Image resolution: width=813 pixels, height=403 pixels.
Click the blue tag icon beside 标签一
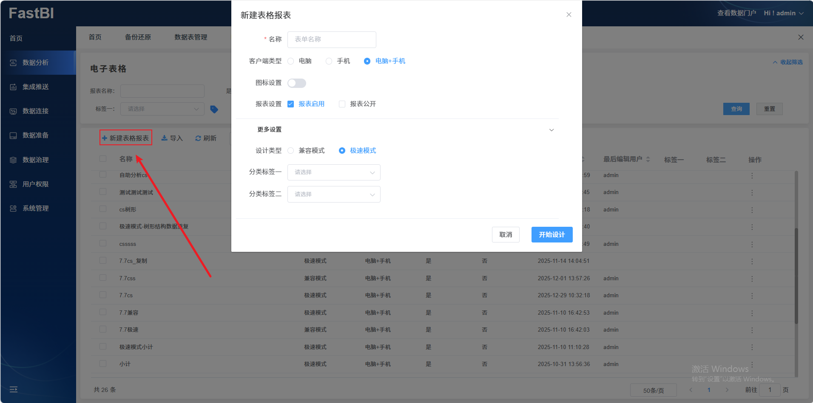point(214,110)
